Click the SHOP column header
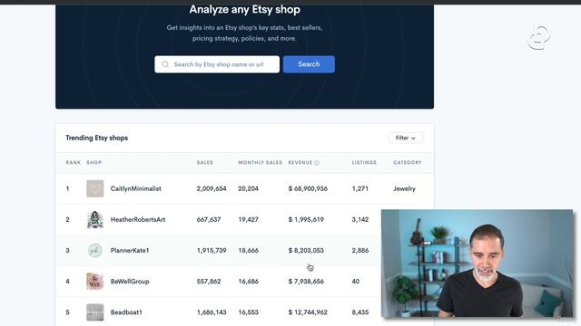The image size is (581, 326). [94, 163]
